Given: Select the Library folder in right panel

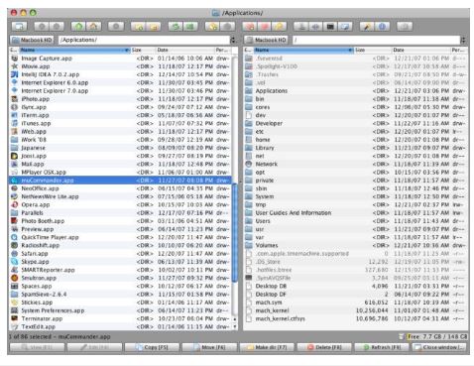Looking at the screenshot, I should point(356,148).
